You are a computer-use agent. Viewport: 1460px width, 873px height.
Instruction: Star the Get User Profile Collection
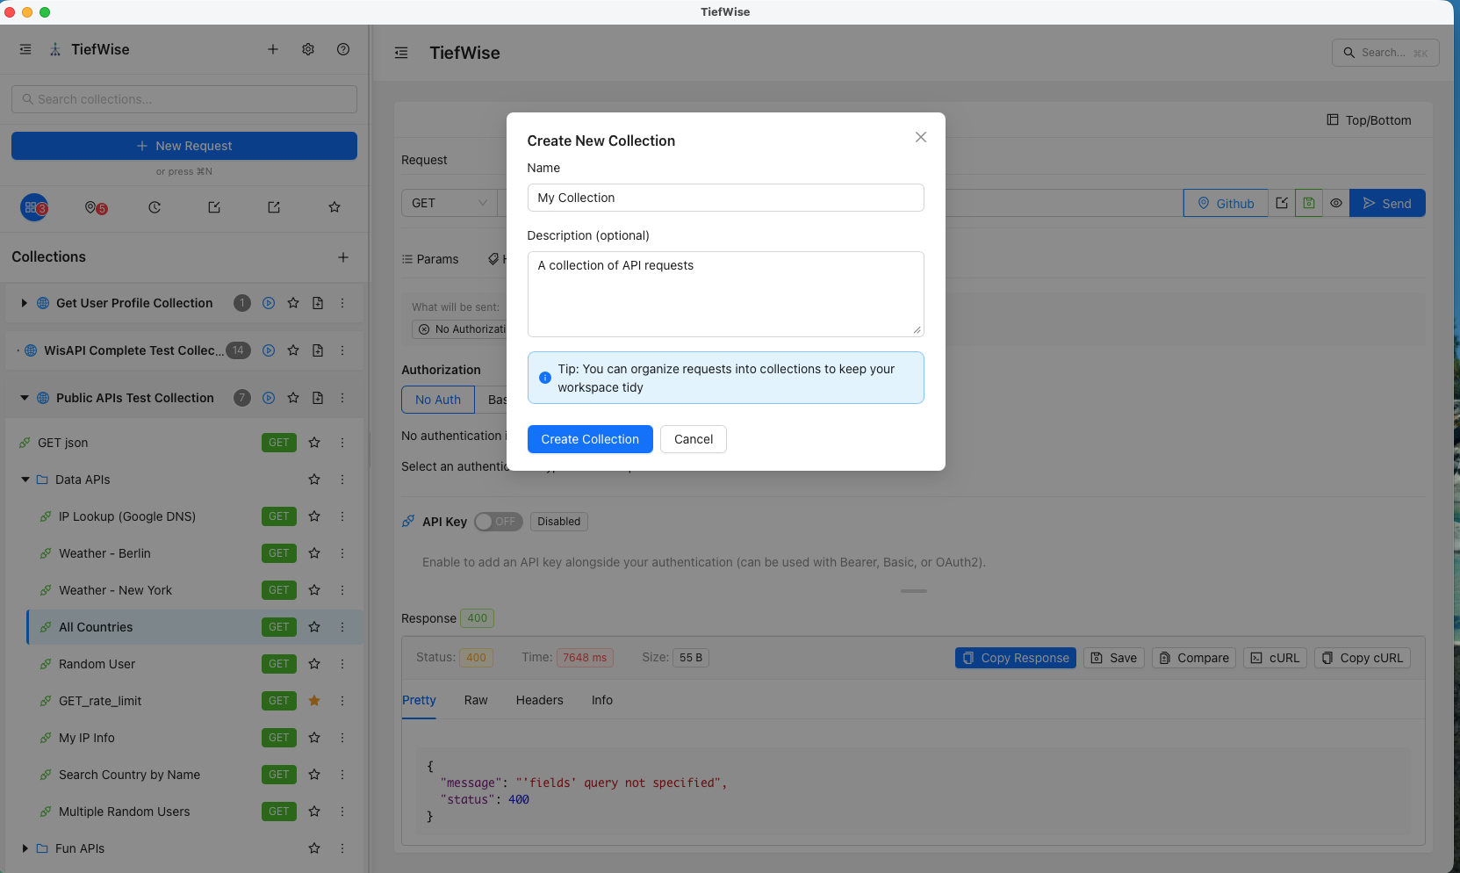click(293, 303)
